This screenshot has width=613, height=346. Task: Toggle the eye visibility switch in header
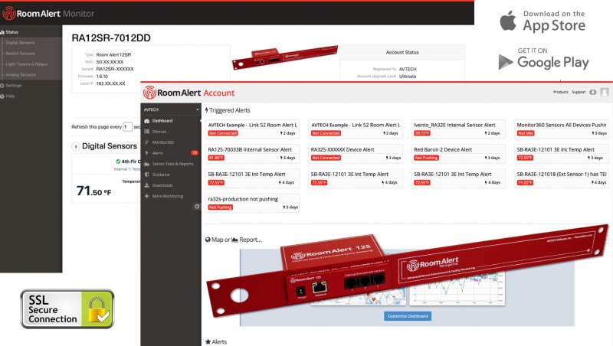pos(592,92)
